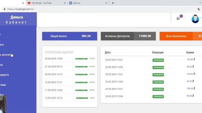Click the up-arrow icon beside 150.00 on 24.05.2019 15:41
The image size is (202, 113).
(x=194, y=88)
